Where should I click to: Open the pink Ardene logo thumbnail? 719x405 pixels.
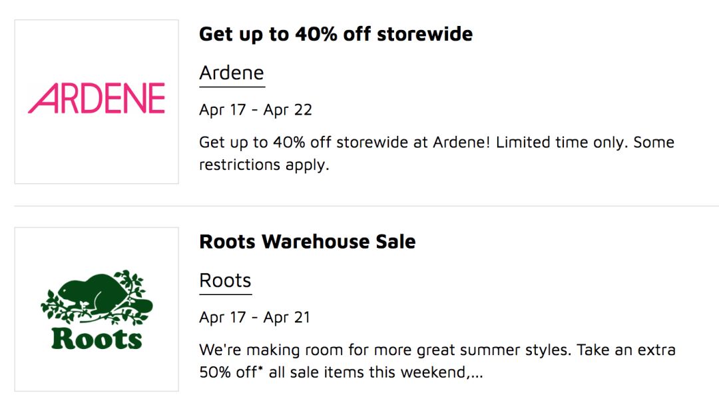pyautogui.click(x=97, y=102)
